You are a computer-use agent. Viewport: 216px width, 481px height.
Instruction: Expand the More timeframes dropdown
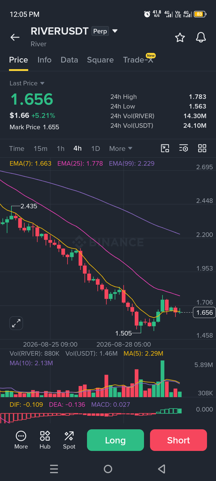[121, 149]
